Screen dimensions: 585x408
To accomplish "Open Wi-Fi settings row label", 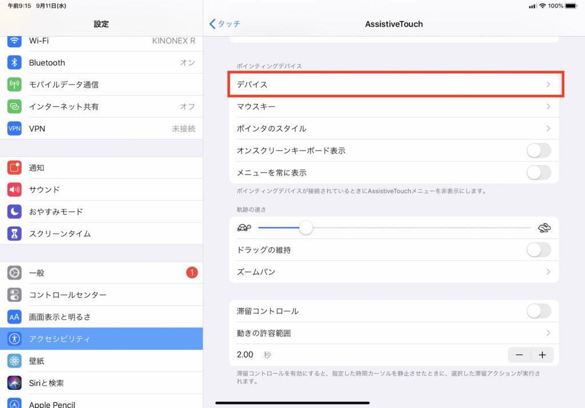I will (x=39, y=41).
